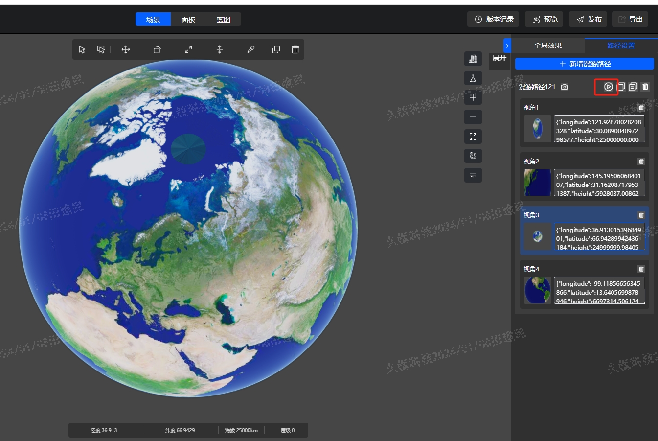Activate the four-arrow move tool
658x441 pixels.
click(126, 49)
